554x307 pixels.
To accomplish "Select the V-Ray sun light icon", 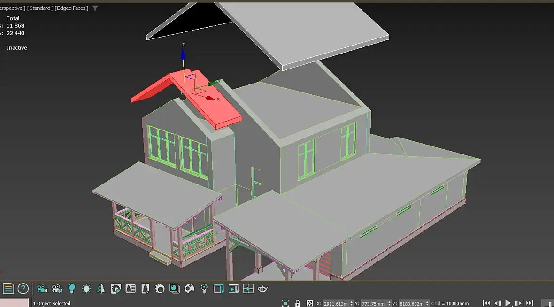I will click(86, 289).
